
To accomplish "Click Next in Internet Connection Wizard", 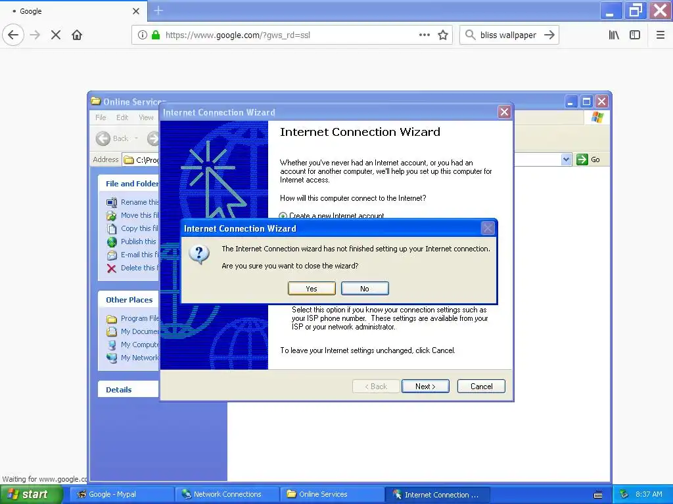I will click(425, 386).
